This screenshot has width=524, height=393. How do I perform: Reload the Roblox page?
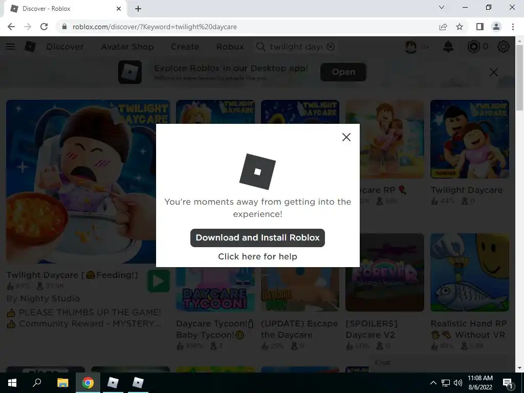pyautogui.click(x=44, y=27)
